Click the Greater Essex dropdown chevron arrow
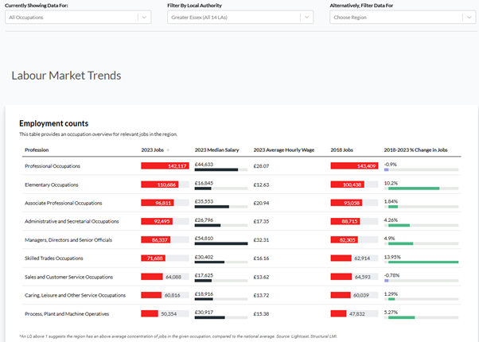The height and width of the screenshot is (342, 479). point(306,17)
